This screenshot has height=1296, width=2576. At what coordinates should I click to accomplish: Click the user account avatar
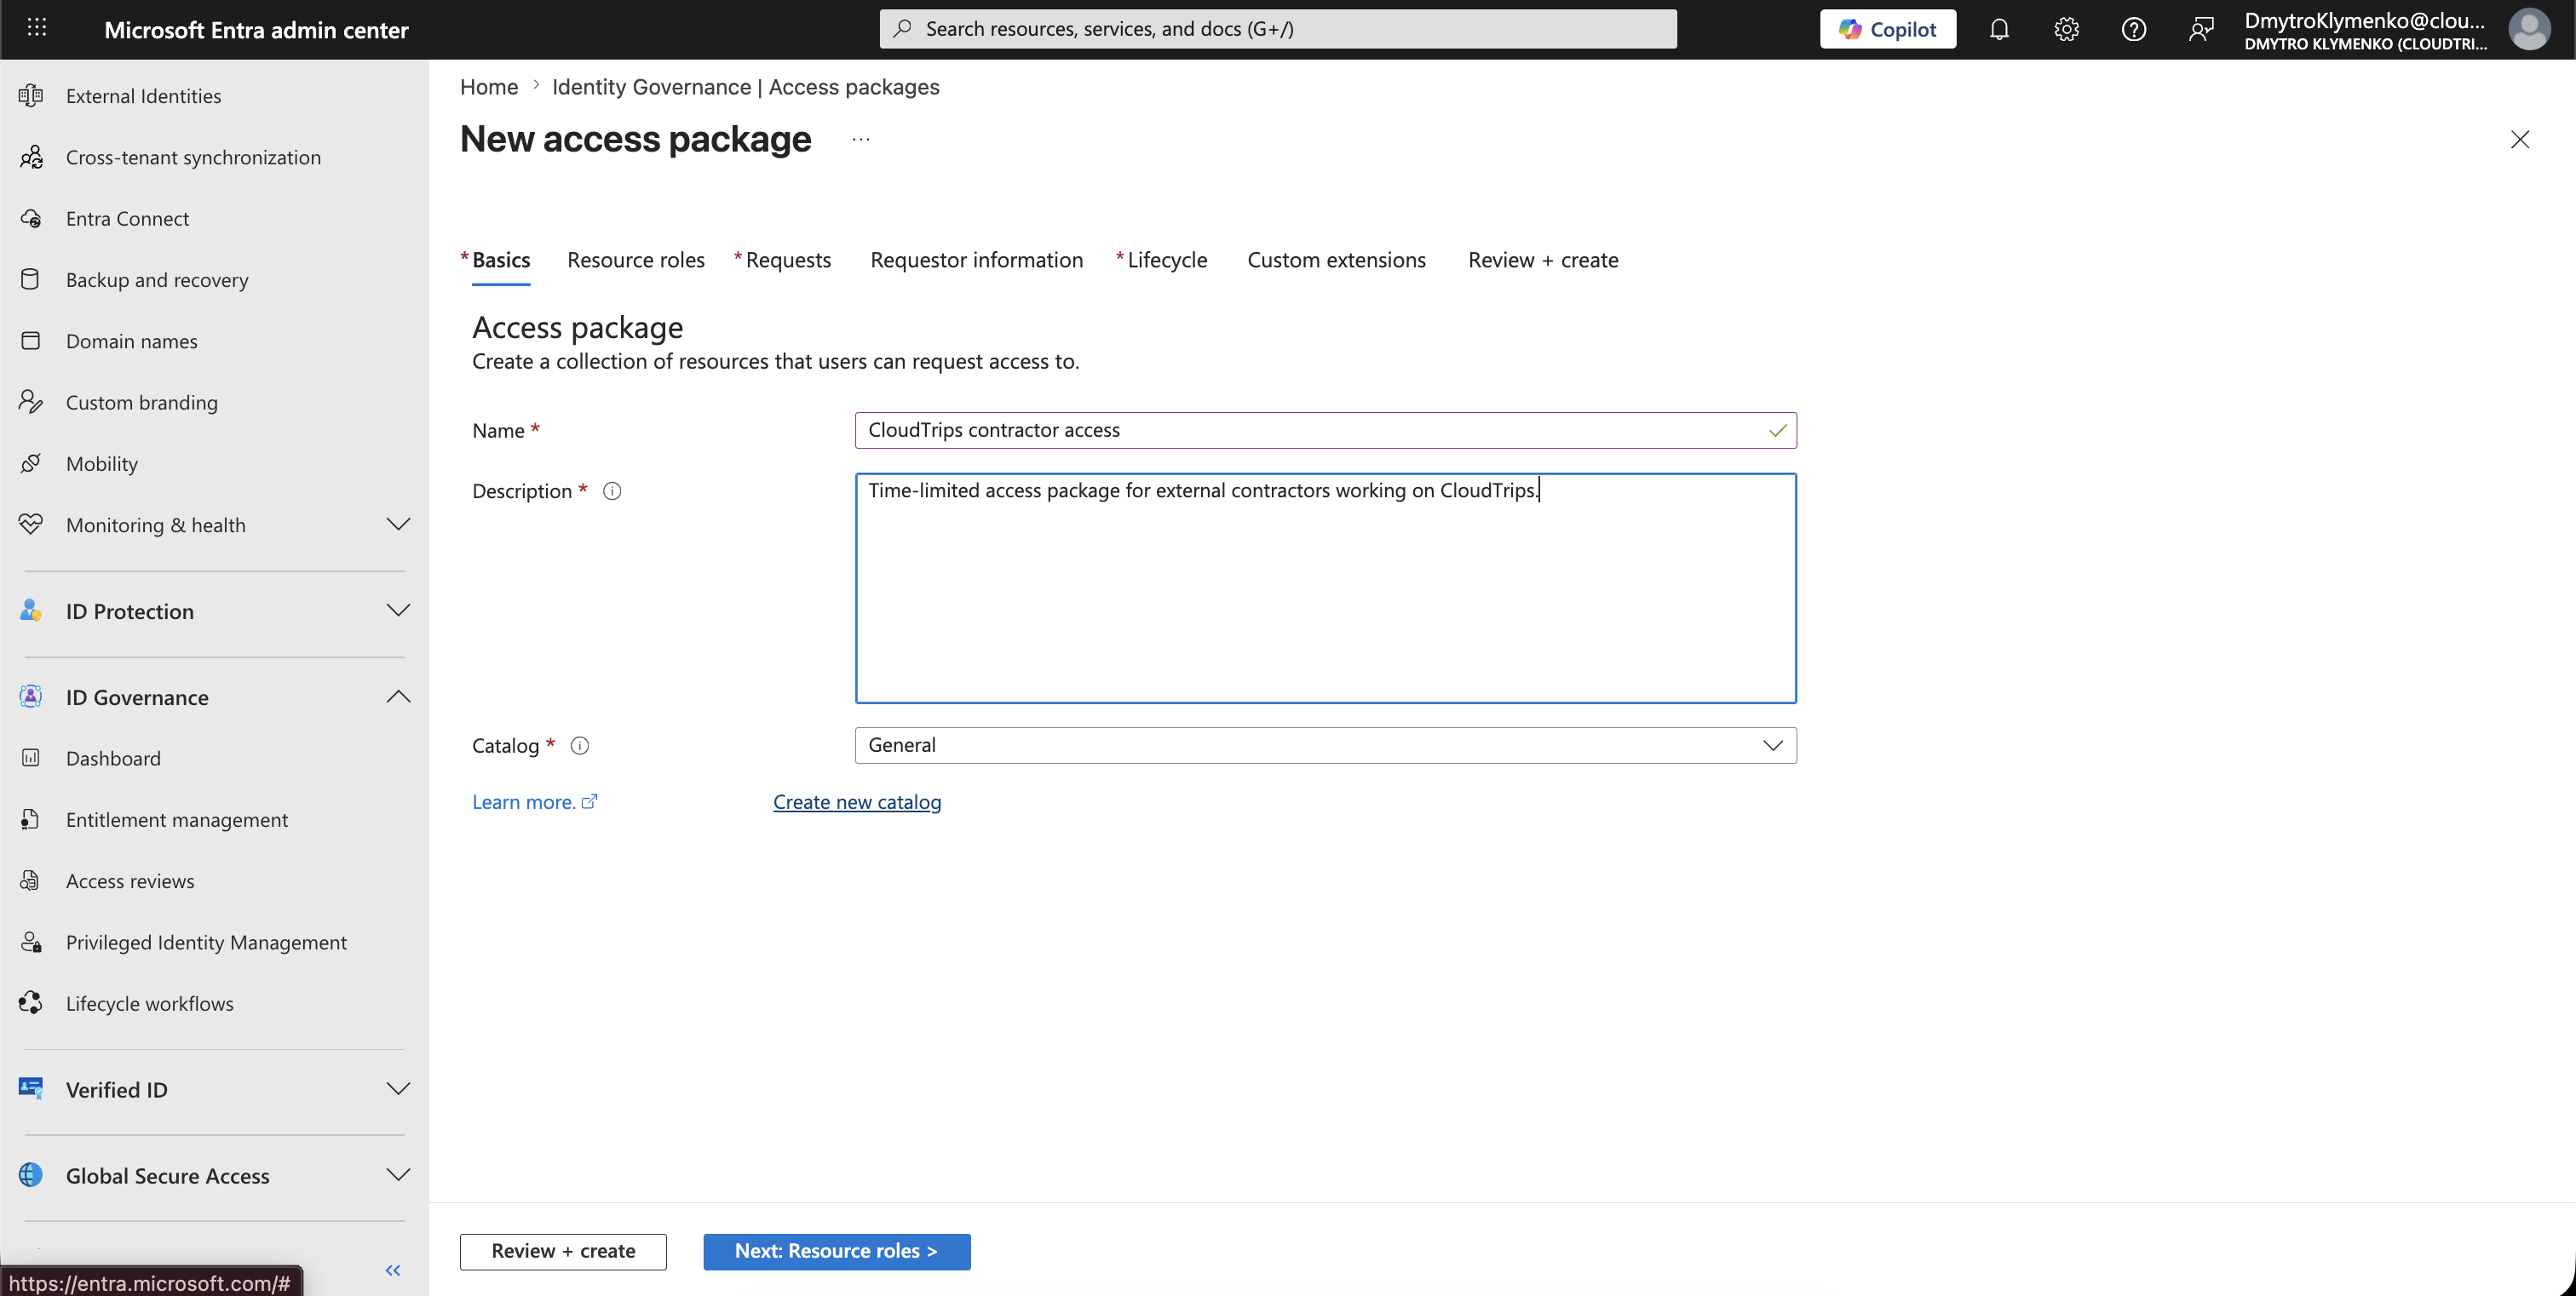pyautogui.click(x=2529, y=29)
